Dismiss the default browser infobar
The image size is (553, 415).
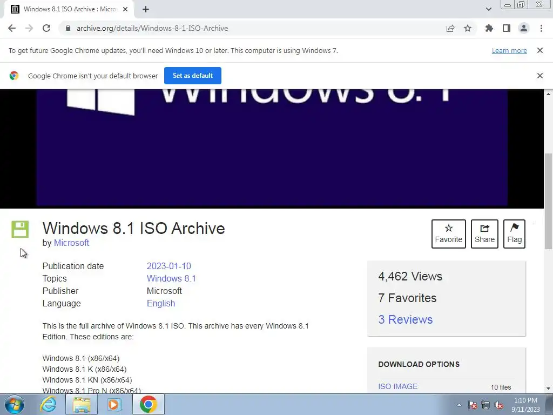pos(540,76)
